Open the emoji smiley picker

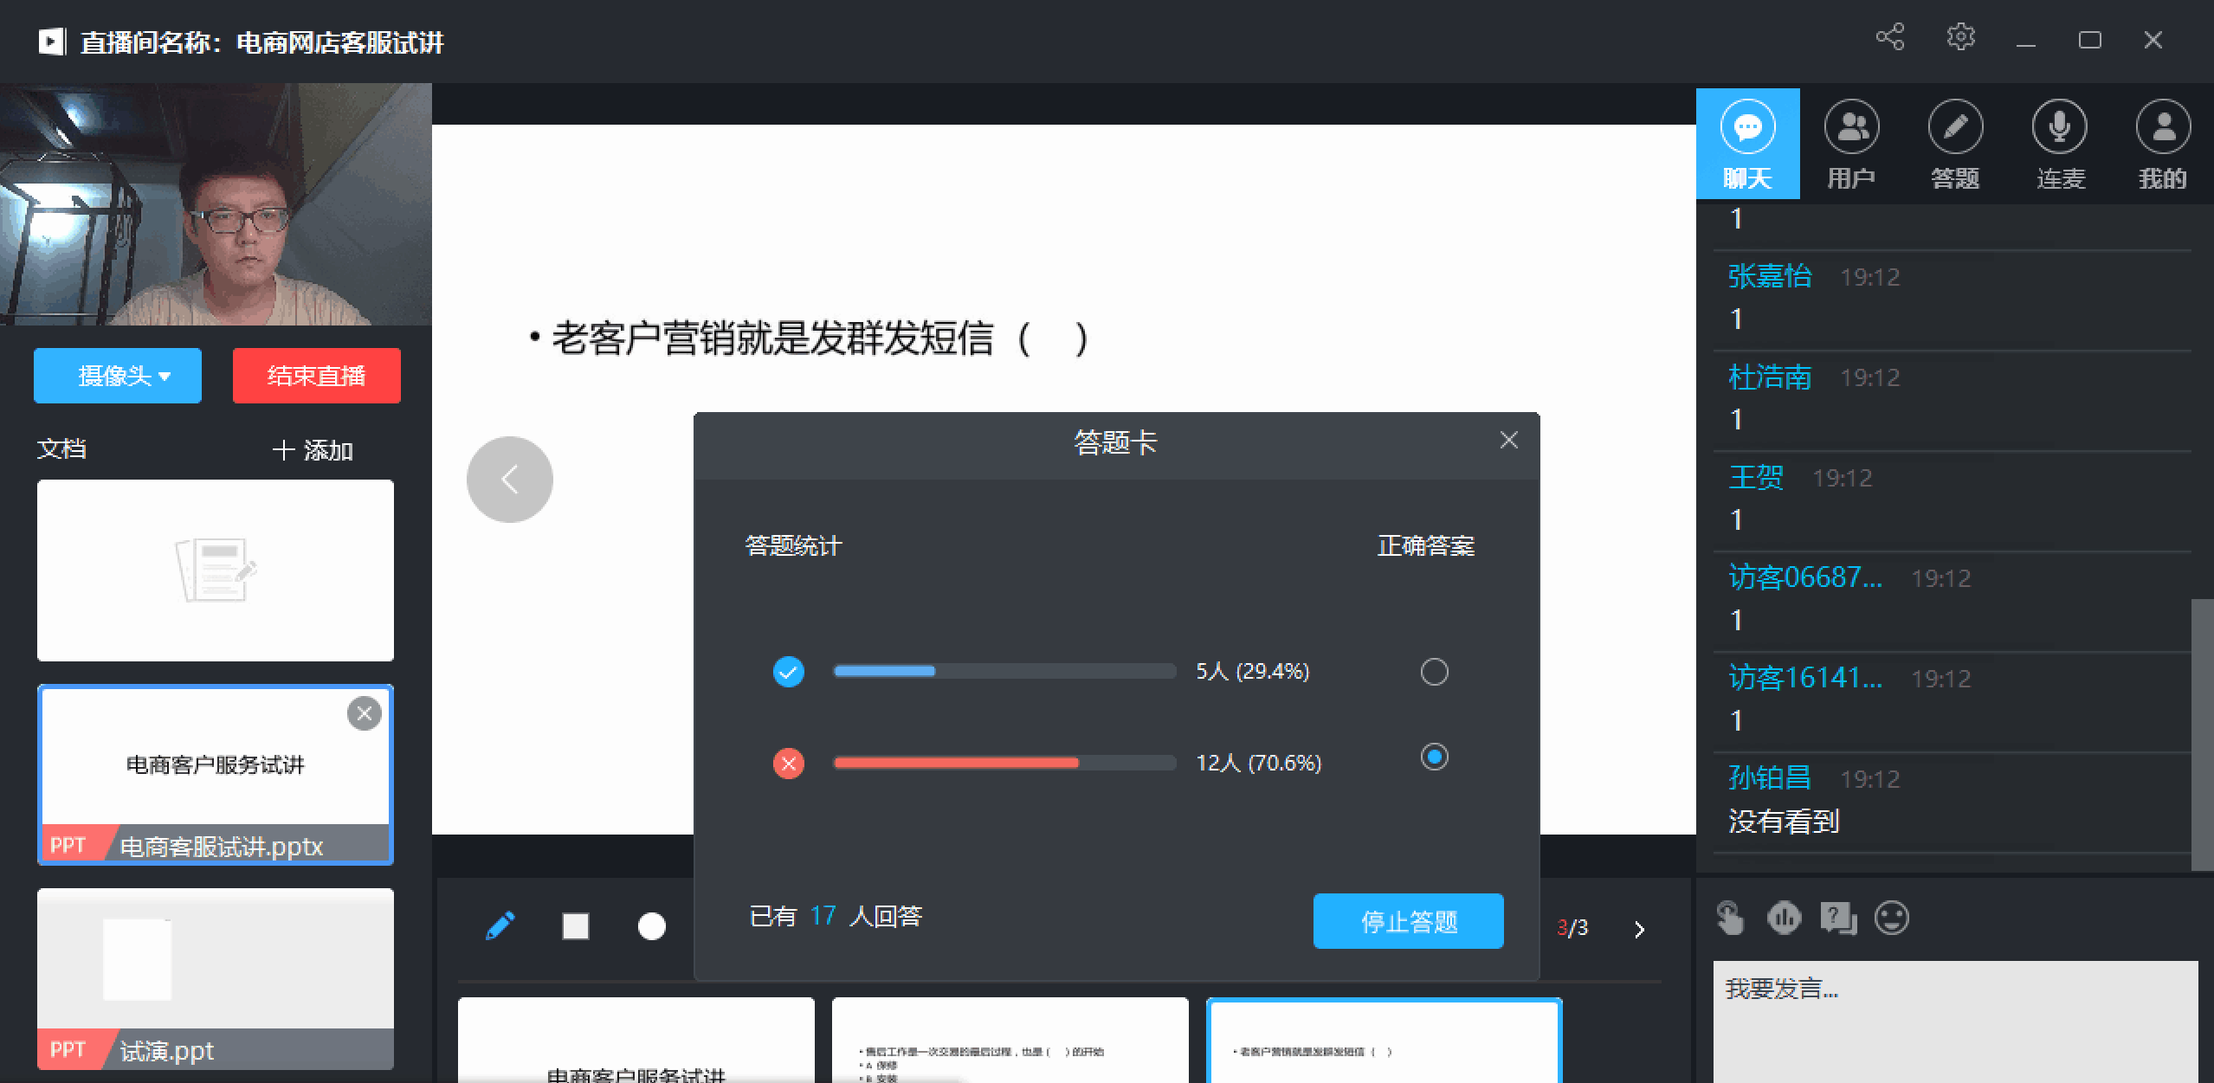tap(1891, 918)
